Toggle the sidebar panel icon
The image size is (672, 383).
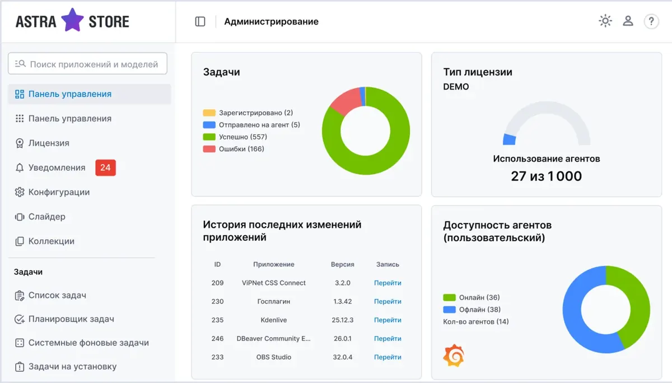tap(200, 21)
